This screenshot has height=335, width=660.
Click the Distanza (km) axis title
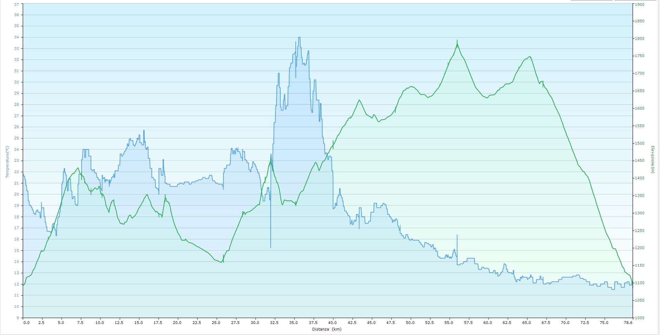(327, 329)
